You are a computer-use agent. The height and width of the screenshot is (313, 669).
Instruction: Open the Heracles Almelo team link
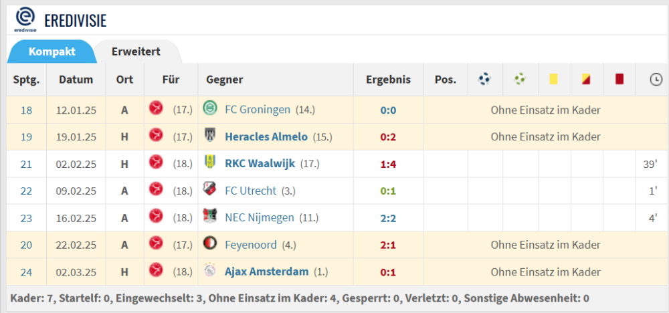point(266,137)
